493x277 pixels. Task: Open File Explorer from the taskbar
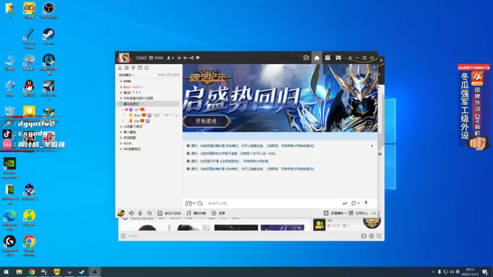point(19,272)
